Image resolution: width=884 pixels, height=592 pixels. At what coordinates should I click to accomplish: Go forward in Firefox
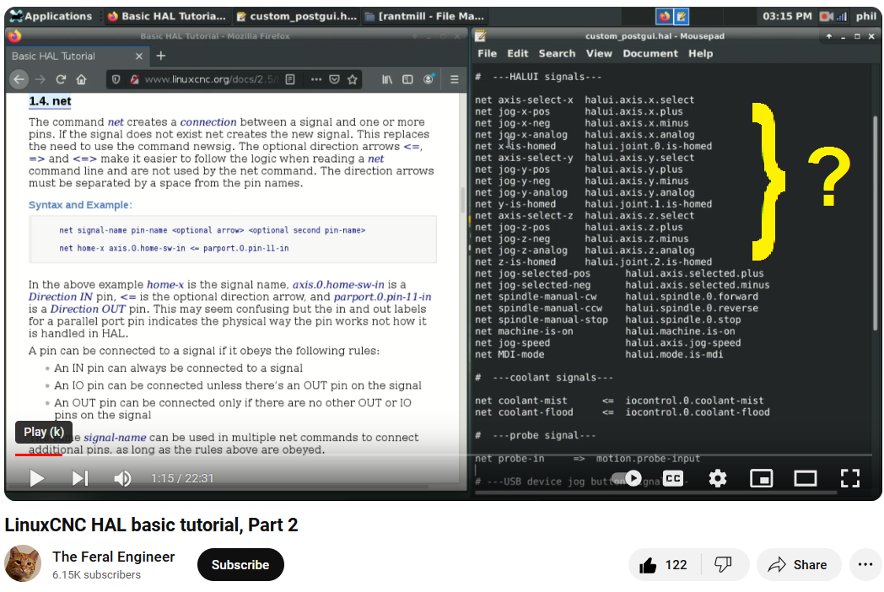point(40,79)
